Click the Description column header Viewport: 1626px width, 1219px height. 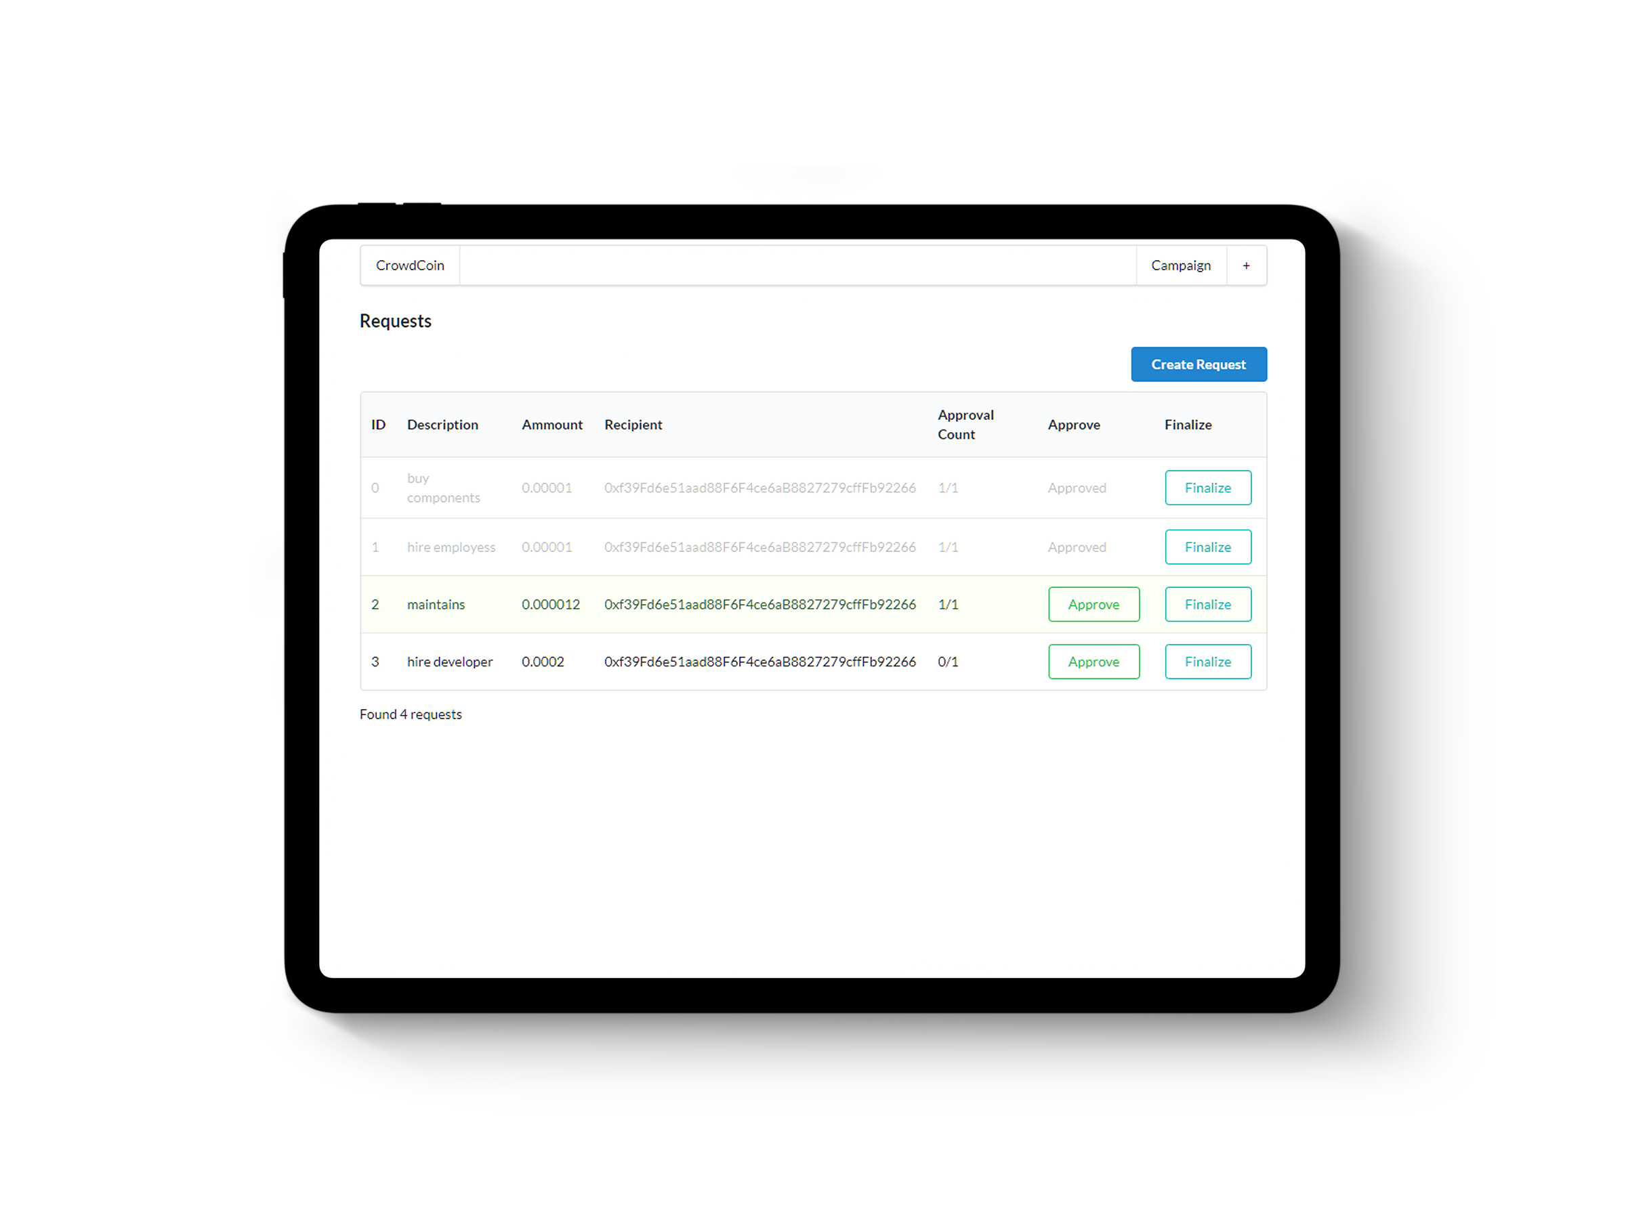point(442,425)
